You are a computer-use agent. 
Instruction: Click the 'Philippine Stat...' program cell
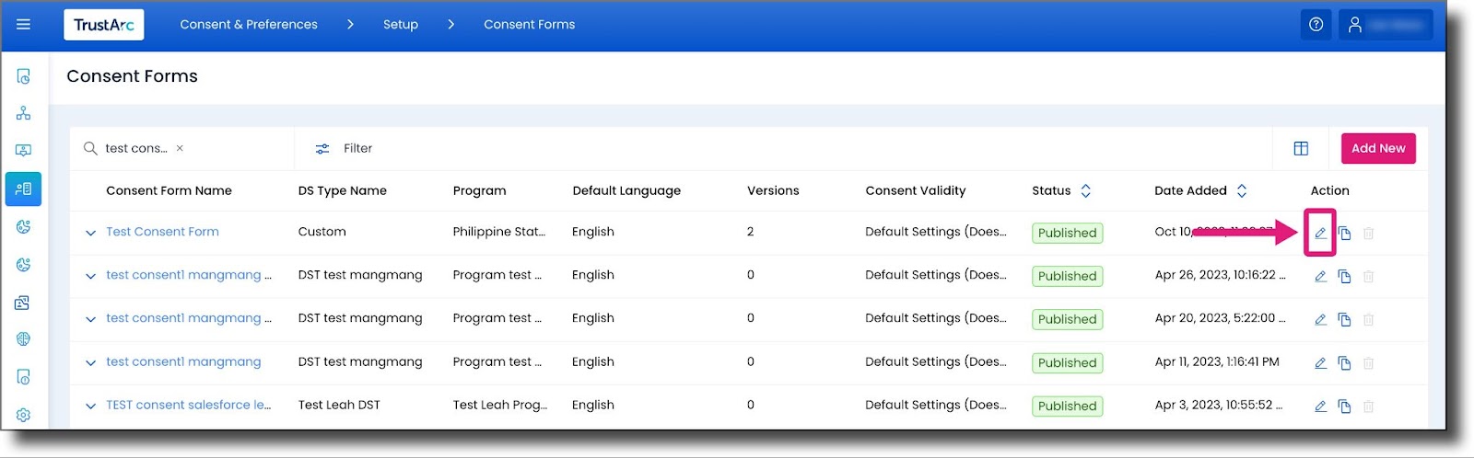click(x=499, y=232)
